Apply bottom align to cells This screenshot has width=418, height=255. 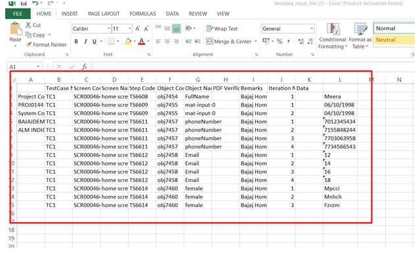click(x=177, y=28)
